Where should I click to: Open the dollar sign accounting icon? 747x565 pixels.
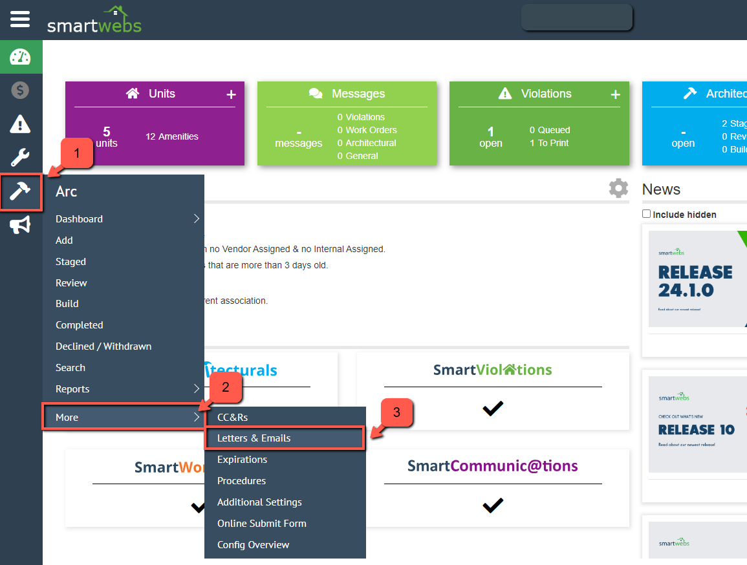pos(20,90)
